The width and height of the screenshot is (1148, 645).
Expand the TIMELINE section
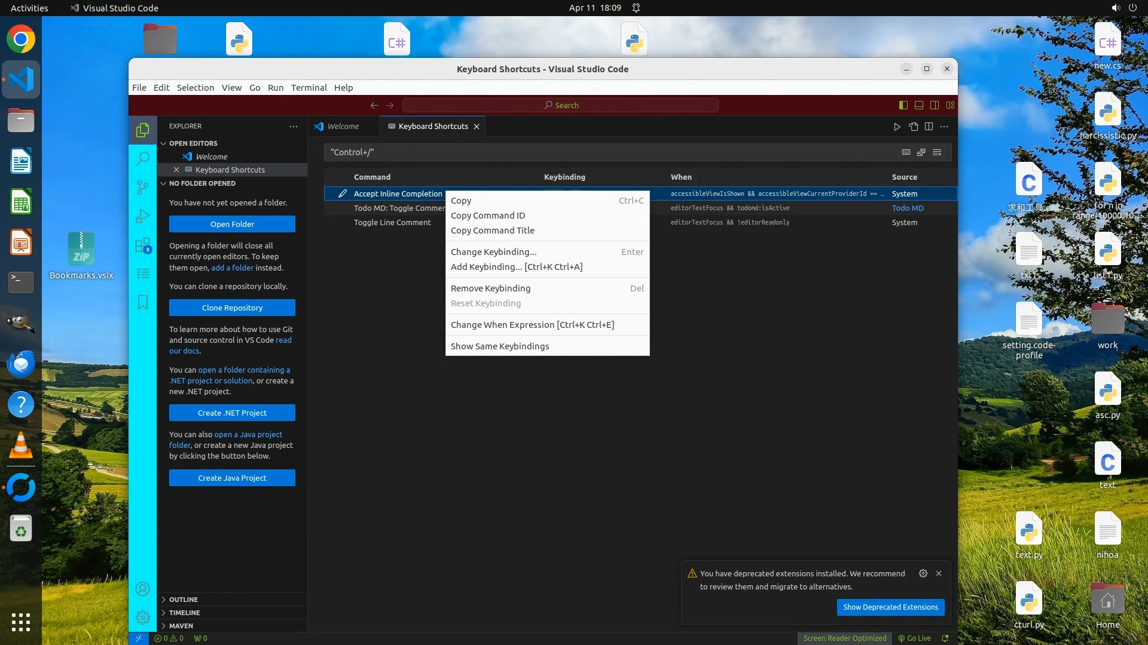184,613
